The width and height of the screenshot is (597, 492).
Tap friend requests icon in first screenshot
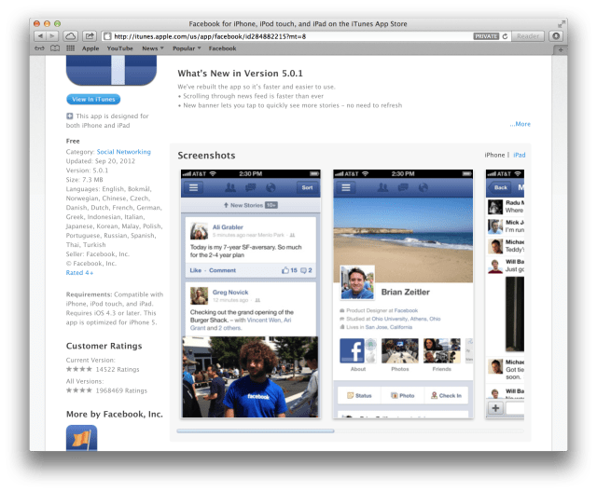coord(230,187)
